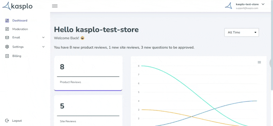Click the y-axis label 8 on chart

pyautogui.click(x=139, y=66)
